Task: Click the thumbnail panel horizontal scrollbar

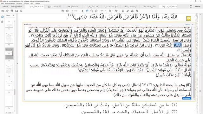Action: click(10, 113)
